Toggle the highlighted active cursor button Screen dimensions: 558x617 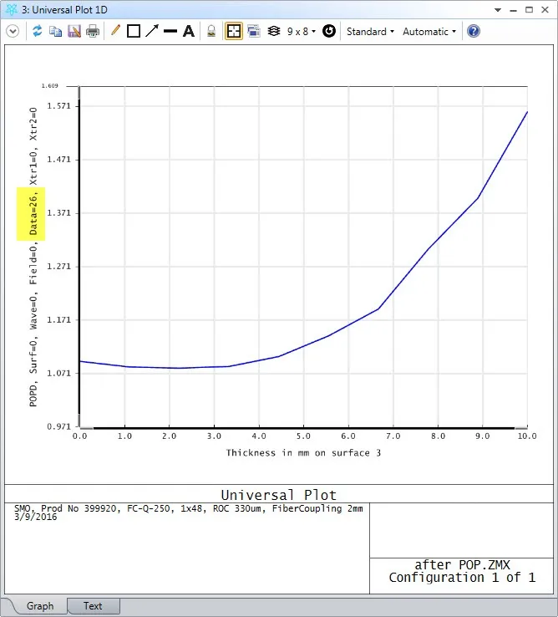[x=233, y=31]
